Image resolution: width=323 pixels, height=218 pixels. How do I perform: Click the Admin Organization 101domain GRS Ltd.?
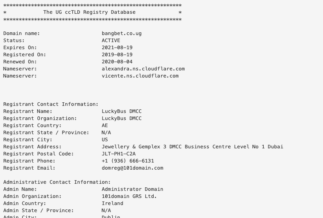point(129,196)
